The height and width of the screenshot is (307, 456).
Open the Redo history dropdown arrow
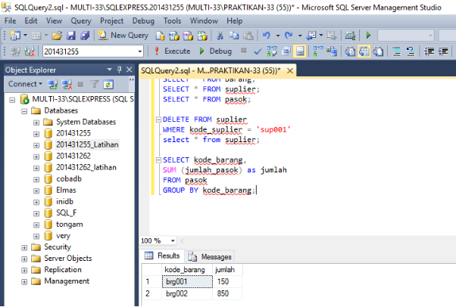(300, 36)
